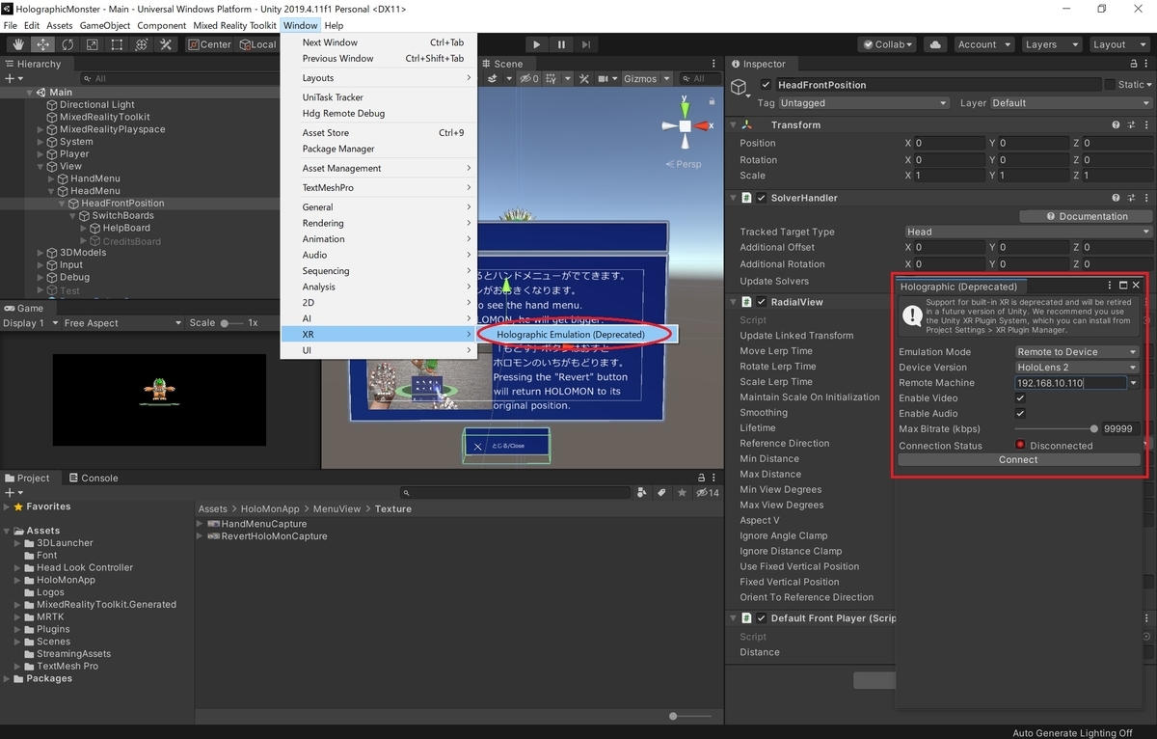The height and width of the screenshot is (739, 1157).
Task: Click Remote Machine IP address field
Action: coord(1071,383)
